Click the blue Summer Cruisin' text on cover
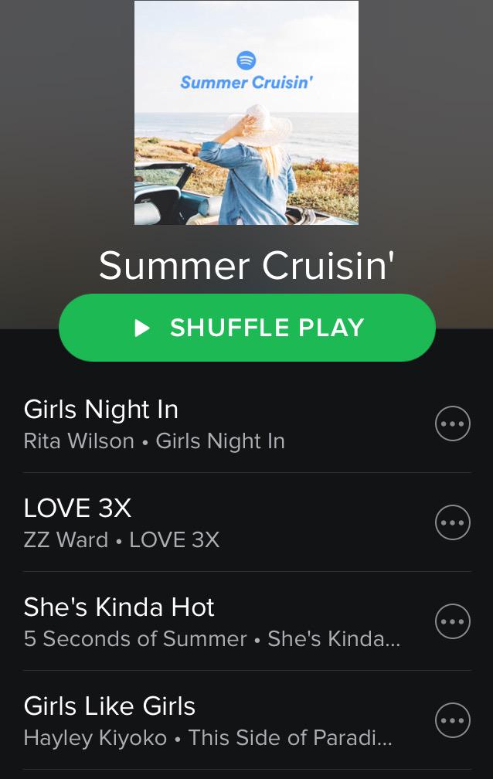 [x=246, y=83]
